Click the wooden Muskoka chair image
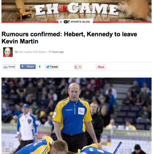This screenshot has width=153, height=154. coord(24,10)
